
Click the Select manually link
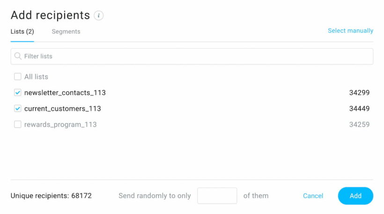(x=350, y=31)
